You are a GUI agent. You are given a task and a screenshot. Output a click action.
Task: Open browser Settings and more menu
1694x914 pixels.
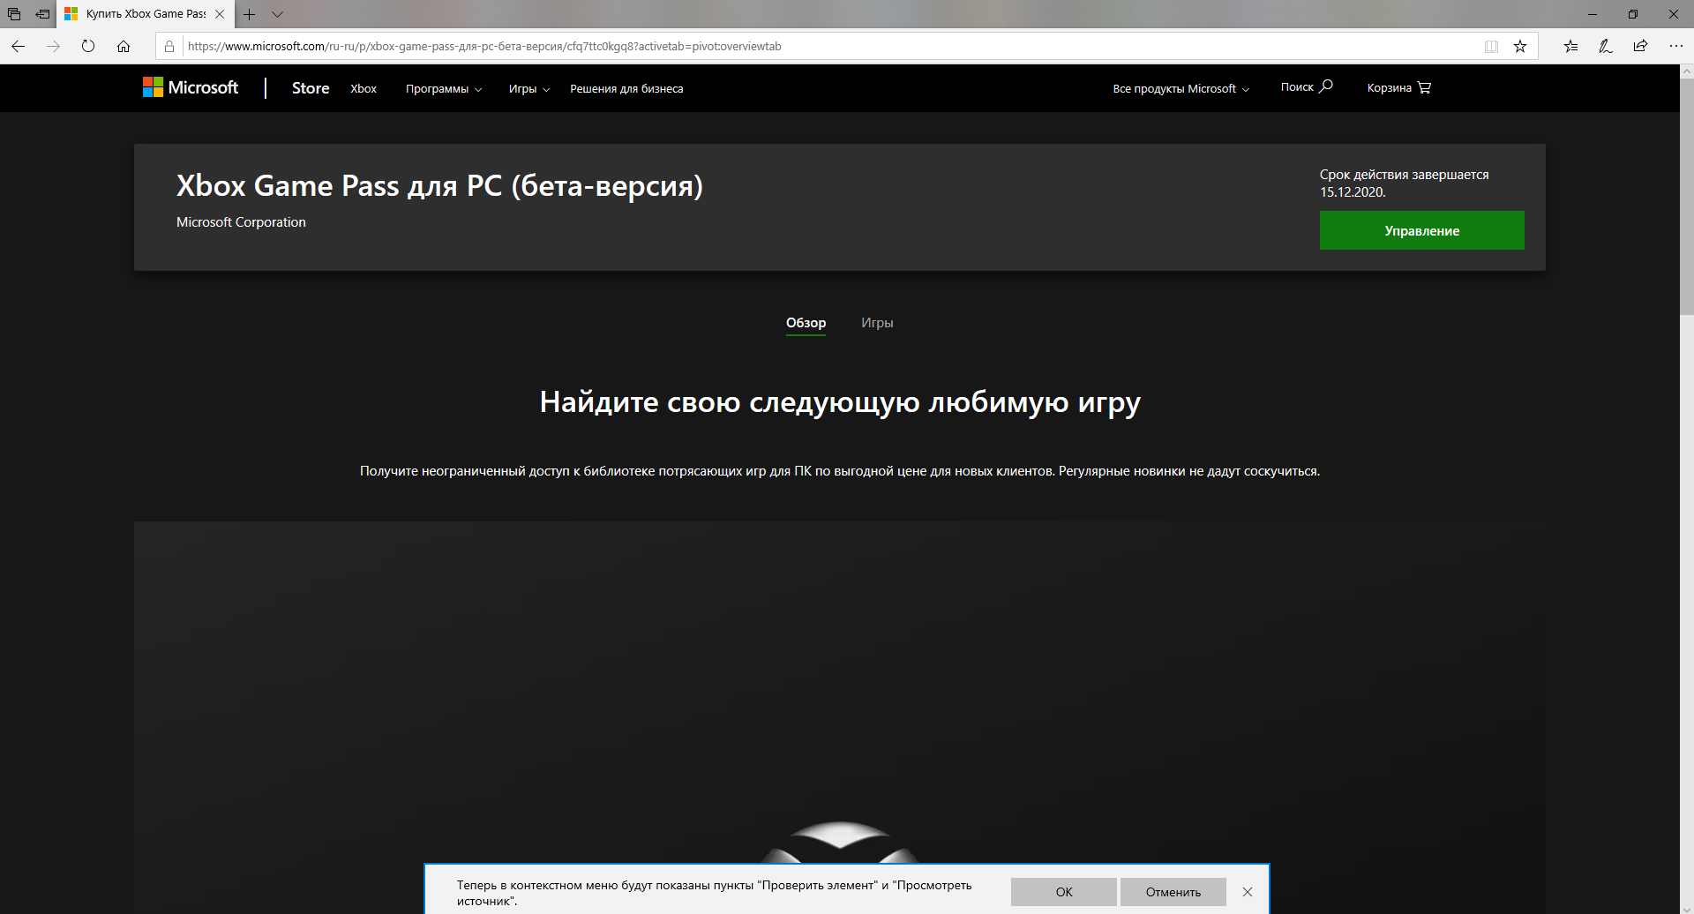tap(1675, 46)
